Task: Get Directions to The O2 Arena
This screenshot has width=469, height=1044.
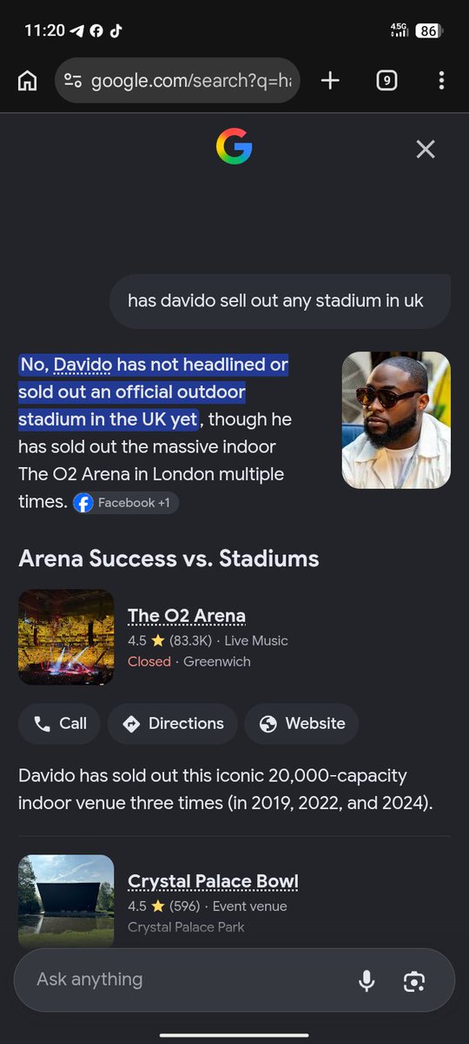Action: point(173,724)
